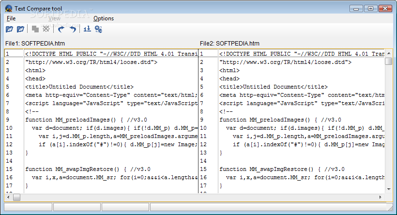Click the grey crossed-out clear comparison icon
The image size is (397, 215).
[46, 29]
